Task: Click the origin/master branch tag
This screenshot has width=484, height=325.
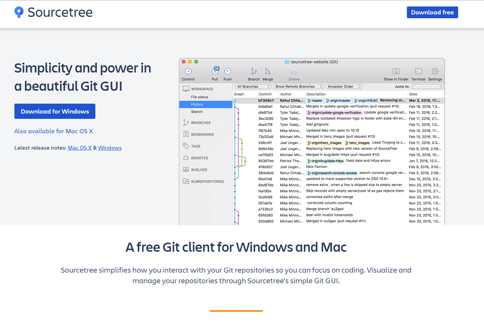Action: pos(338,101)
